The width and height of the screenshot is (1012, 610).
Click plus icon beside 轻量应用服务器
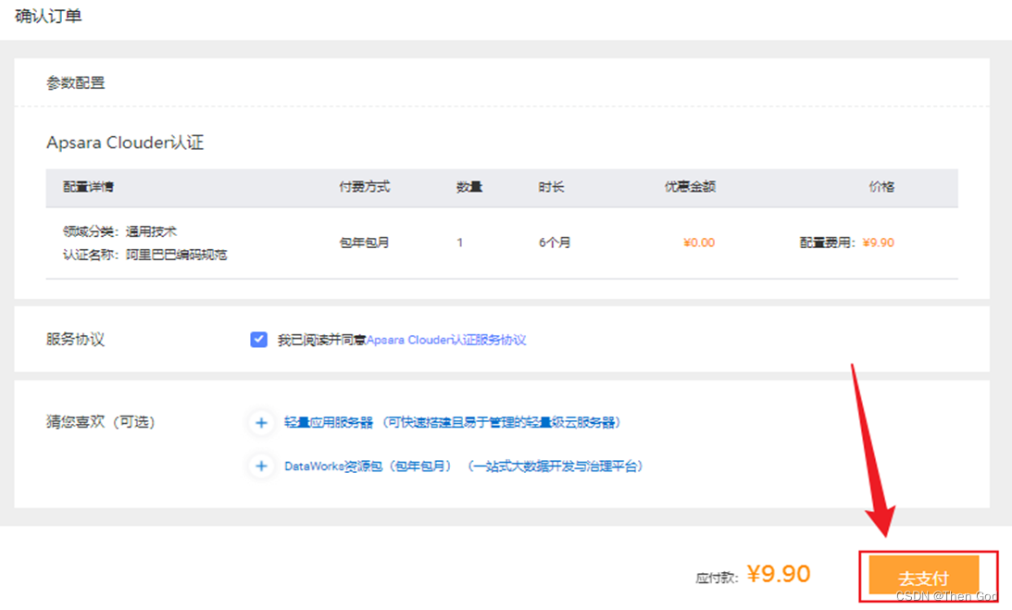pyautogui.click(x=261, y=422)
